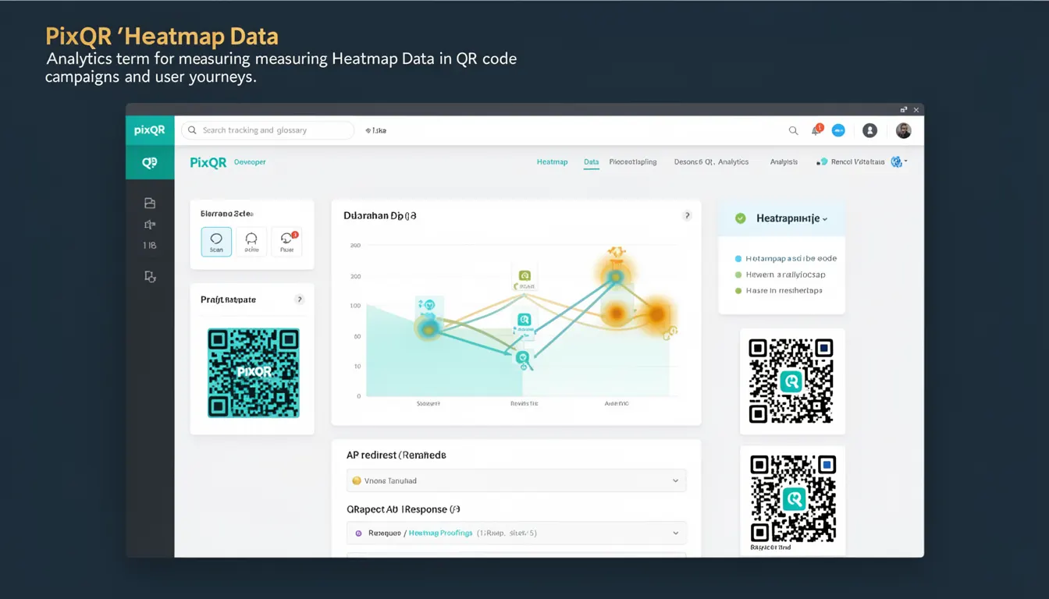The height and width of the screenshot is (599, 1049).
Task: Click the rightmost orange hotspot on the chart
Action: pyautogui.click(x=656, y=314)
